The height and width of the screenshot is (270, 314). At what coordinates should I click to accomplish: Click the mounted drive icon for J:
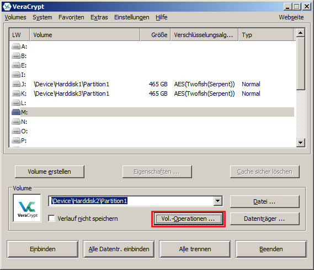(16, 84)
